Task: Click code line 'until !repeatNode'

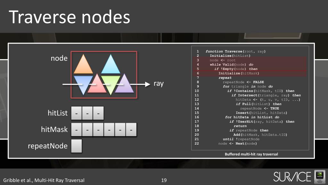Action: click(241, 139)
